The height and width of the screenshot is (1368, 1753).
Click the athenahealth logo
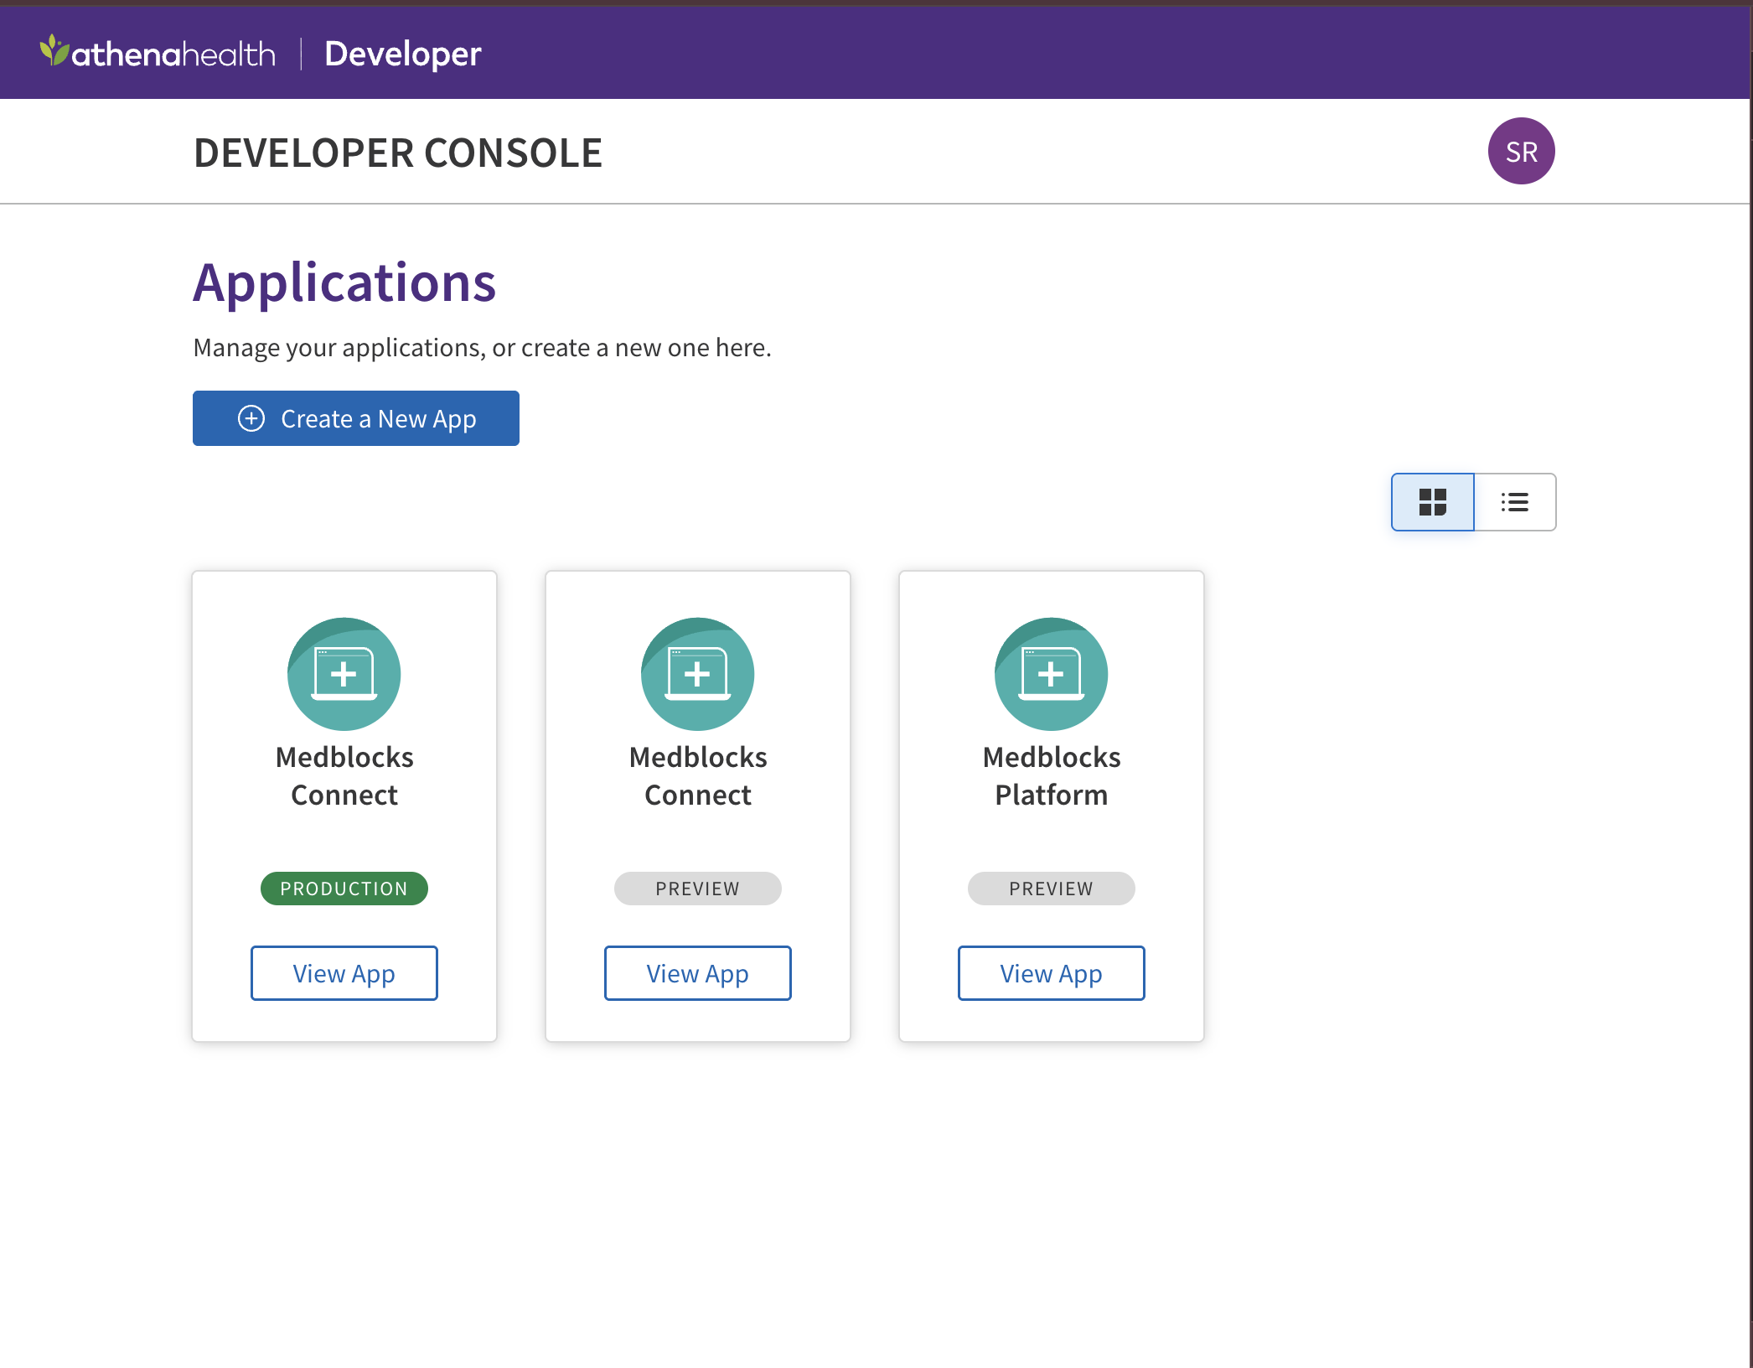pos(158,53)
